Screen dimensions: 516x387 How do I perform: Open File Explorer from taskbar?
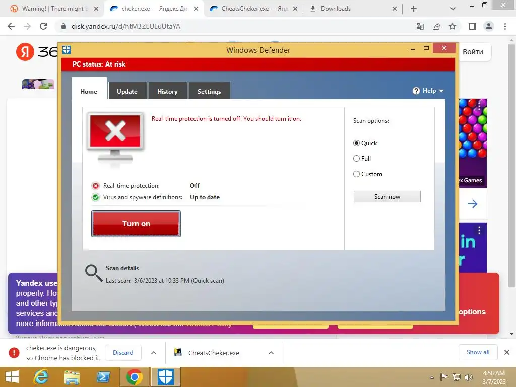tap(72, 377)
